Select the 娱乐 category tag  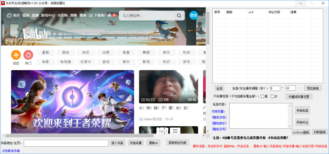point(166,52)
